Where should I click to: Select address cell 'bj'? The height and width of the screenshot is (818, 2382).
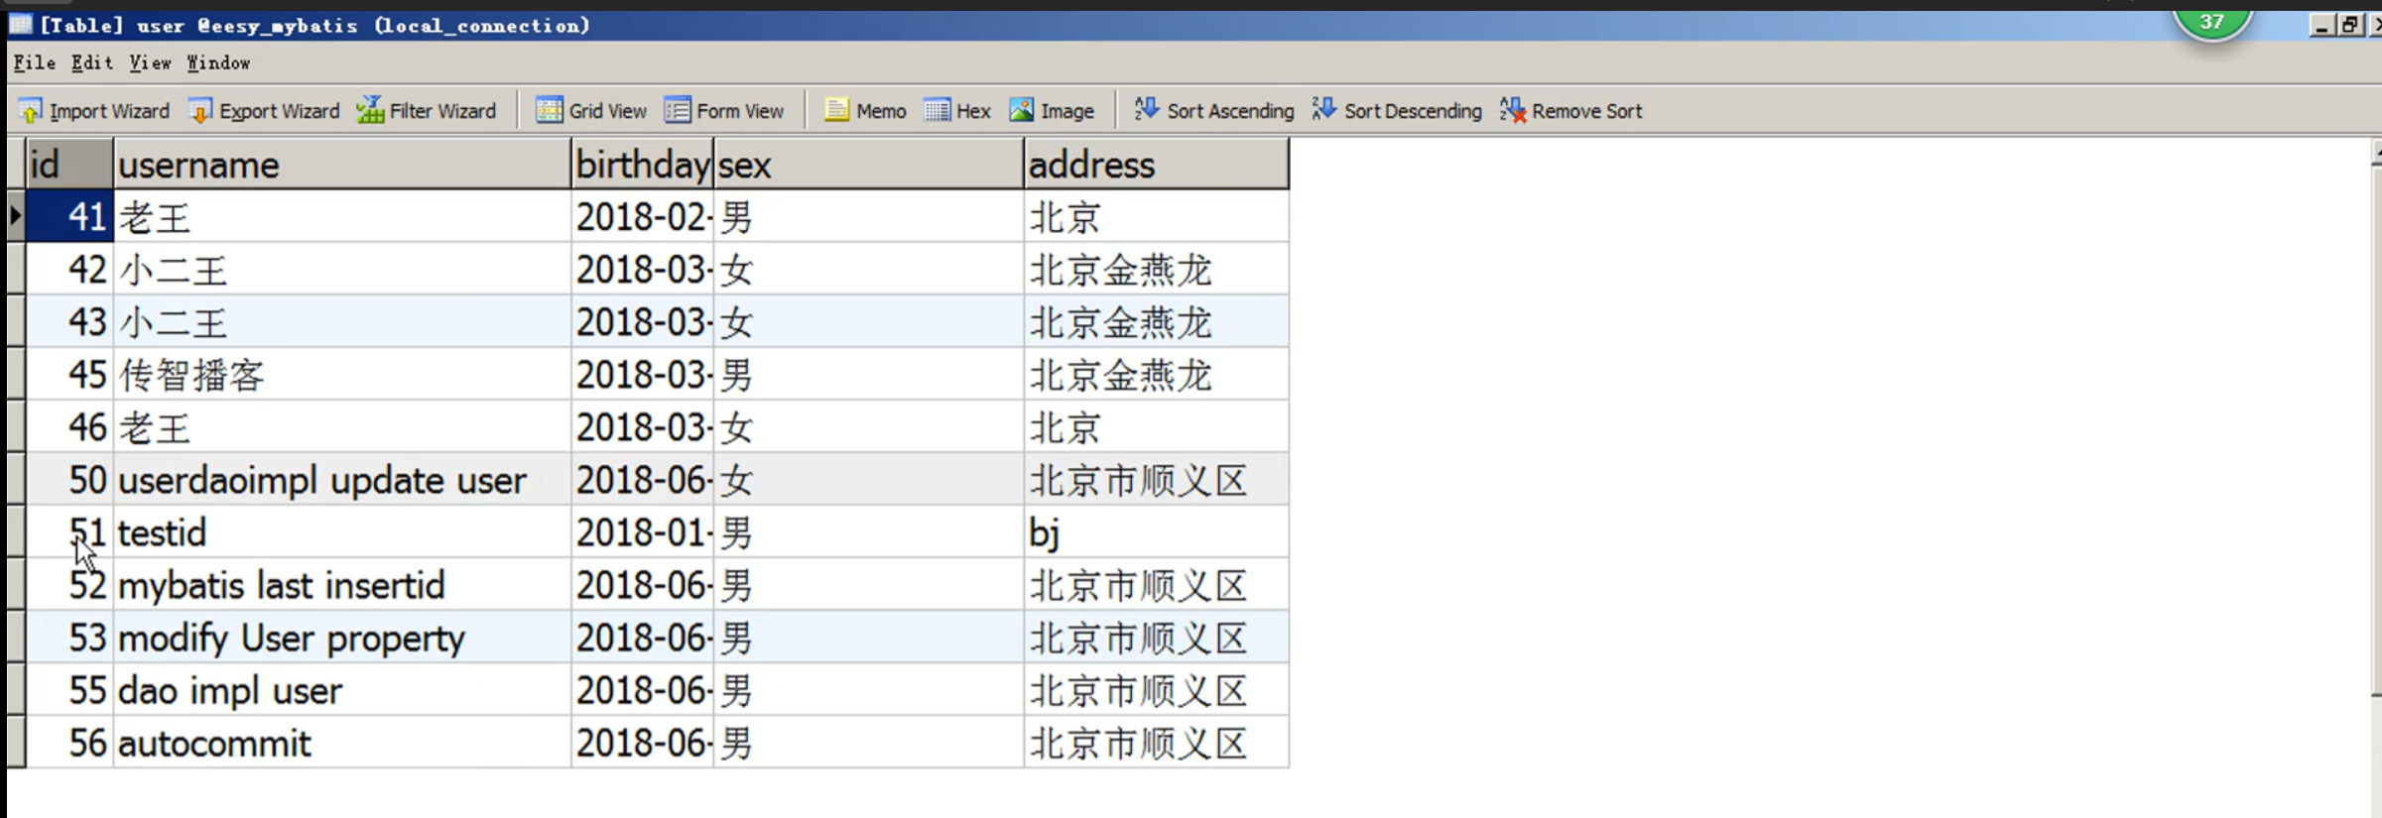[x=1157, y=532]
